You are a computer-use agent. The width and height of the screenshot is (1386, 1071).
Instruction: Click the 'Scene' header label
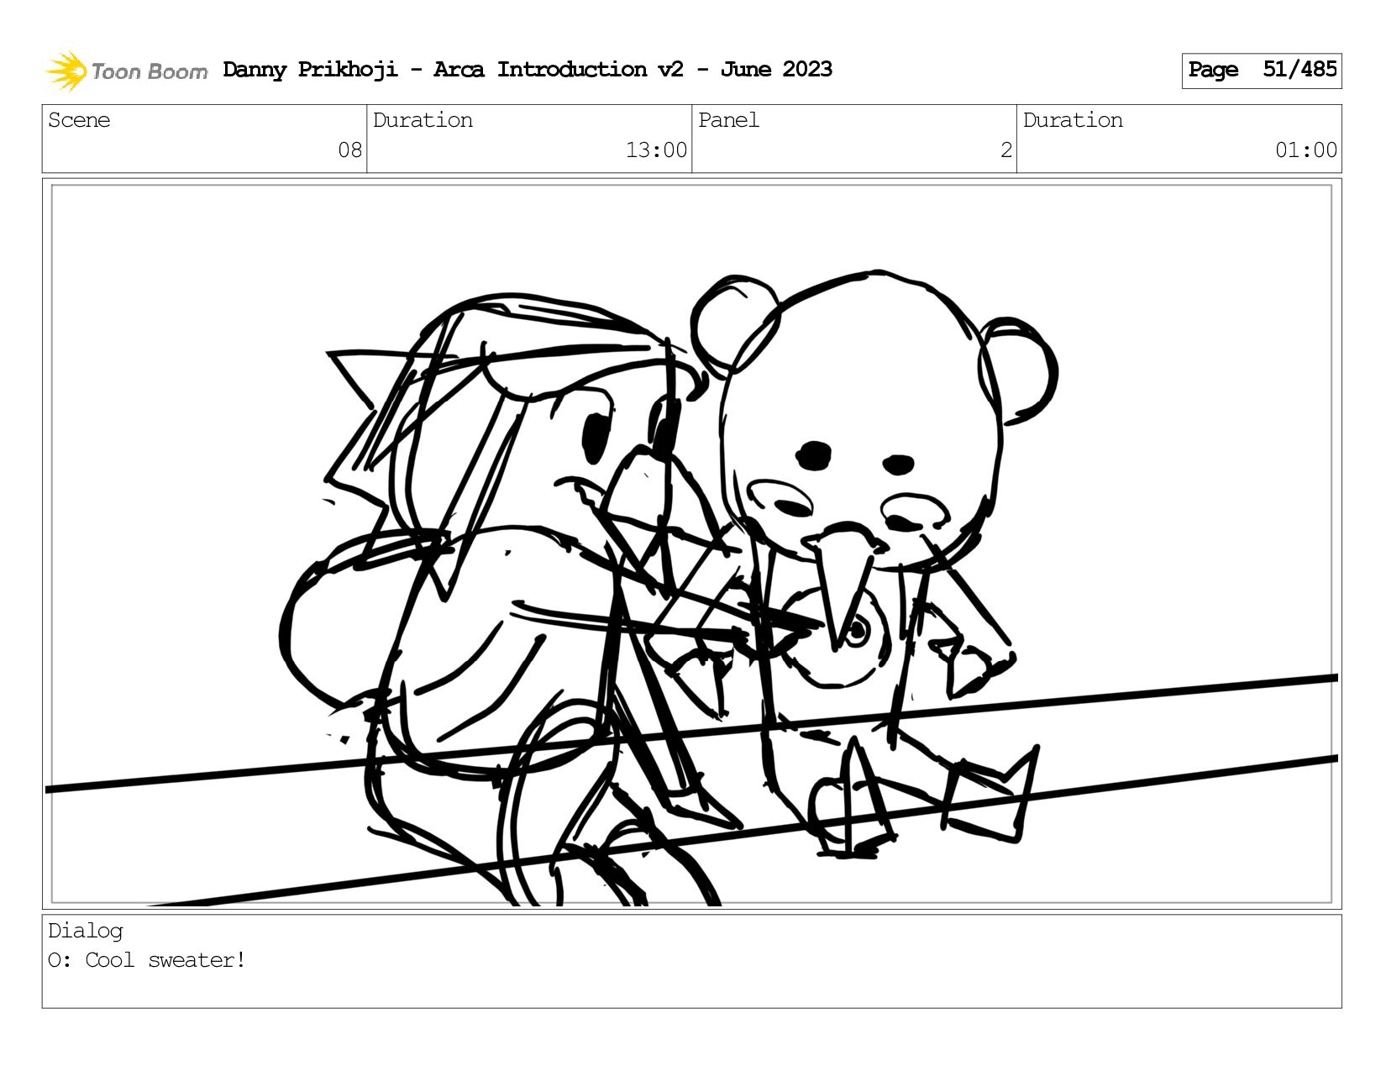pos(79,120)
